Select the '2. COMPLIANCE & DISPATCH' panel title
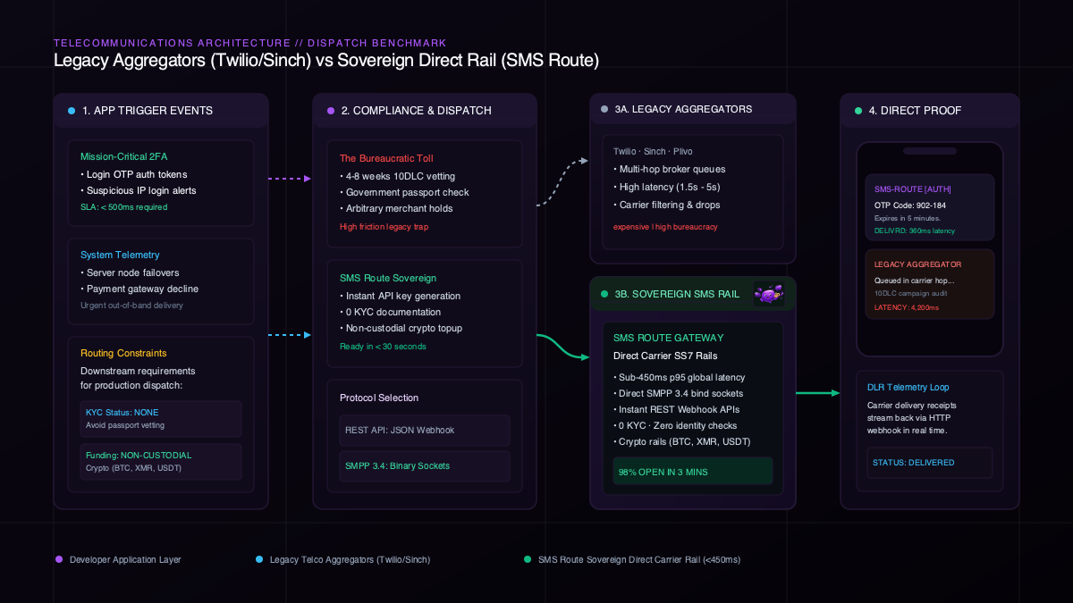This screenshot has height=603, width=1073. (416, 111)
